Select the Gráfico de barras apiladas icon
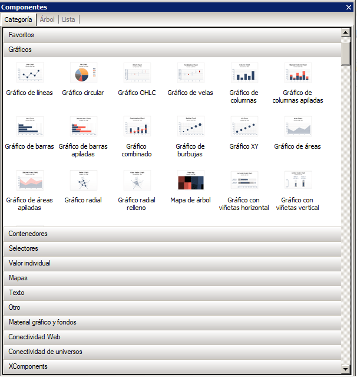Image resolution: width=357 pixels, height=377 pixels. pos(83,127)
